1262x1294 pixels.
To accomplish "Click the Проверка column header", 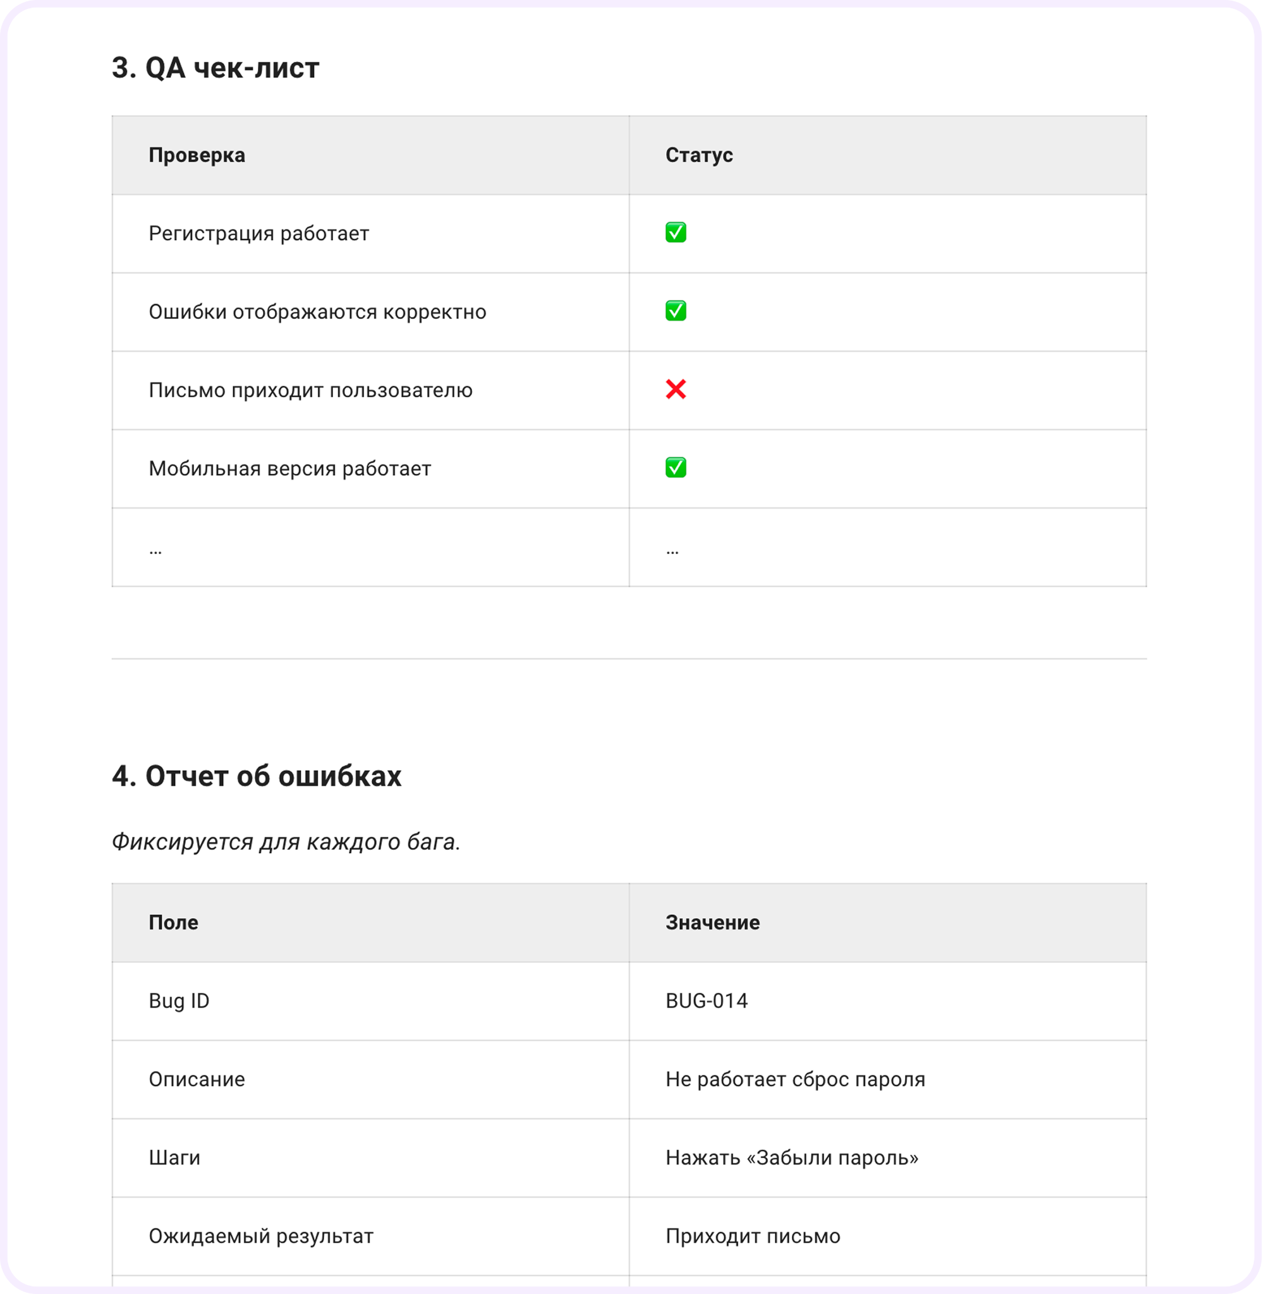I will pos(370,155).
